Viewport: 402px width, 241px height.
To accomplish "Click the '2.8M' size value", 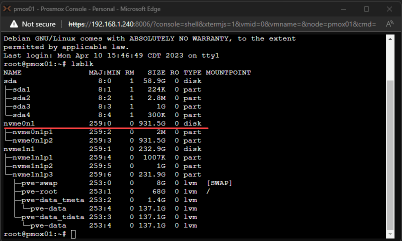I will 156,98.
